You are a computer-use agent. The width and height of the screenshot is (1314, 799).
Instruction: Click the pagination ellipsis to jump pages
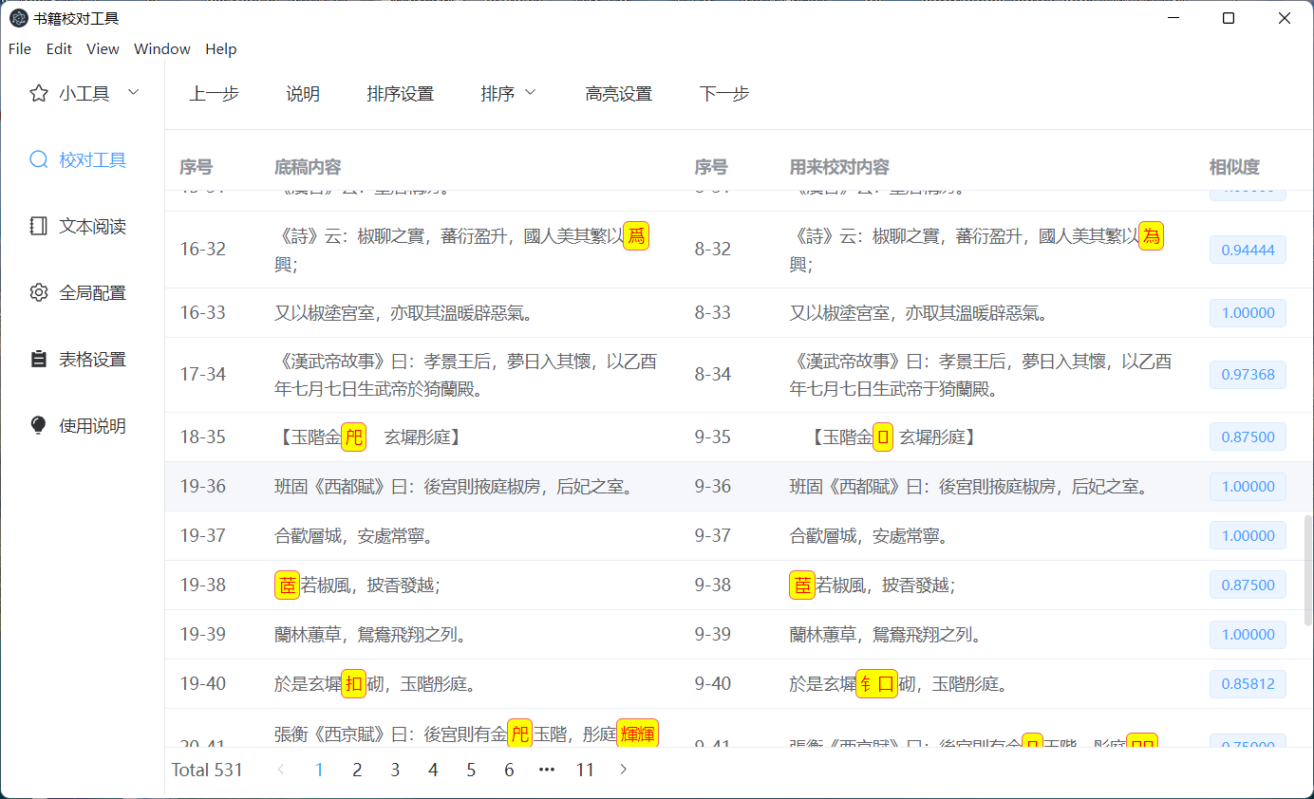(x=547, y=770)
